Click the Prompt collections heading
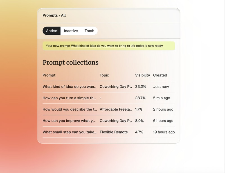This screenshot has width=225, height=173. tap(71, 62)
